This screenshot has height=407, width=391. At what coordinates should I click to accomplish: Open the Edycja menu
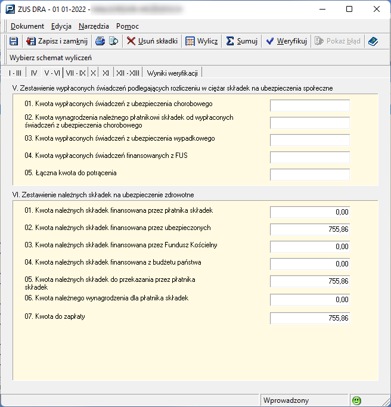(x=61, y=26)
